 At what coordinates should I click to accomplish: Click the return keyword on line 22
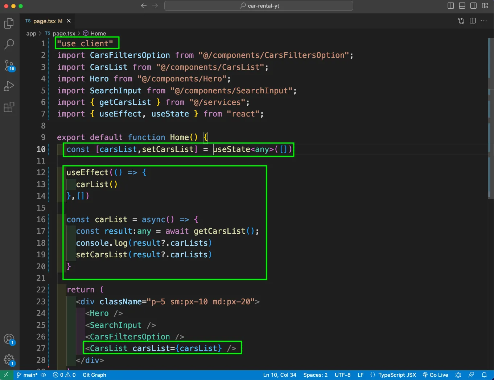(81, 290)
